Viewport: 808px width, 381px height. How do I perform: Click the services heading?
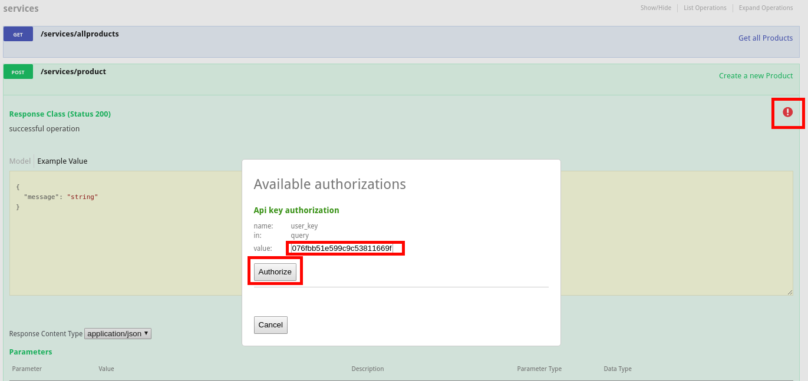pos(21,9)
